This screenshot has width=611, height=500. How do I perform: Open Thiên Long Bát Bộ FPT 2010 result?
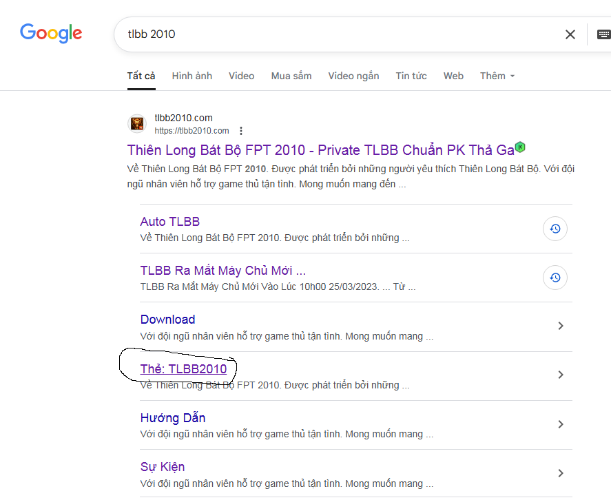click(321, 150)
